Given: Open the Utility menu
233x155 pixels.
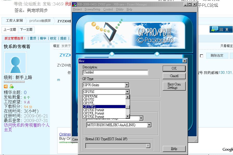Looking at the screenshot, I should pos(120,9).
